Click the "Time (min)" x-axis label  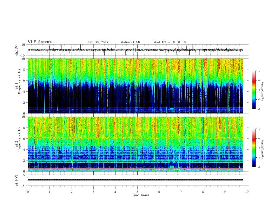(140, 195)
